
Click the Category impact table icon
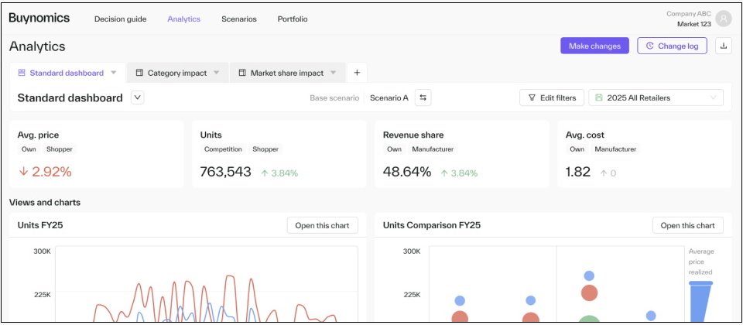pyautogui.click(x=139, y=73)
